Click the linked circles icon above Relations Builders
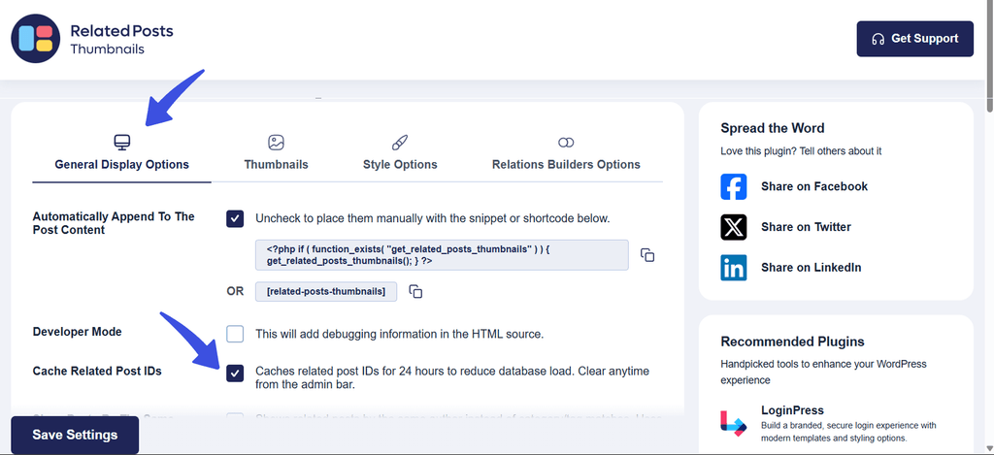This screenshot has width=994, height=455. pos(566,142)
